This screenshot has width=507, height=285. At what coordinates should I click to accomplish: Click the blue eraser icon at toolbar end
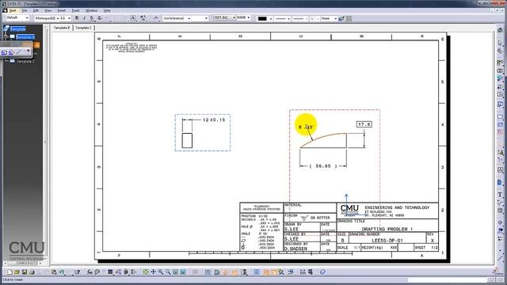(x=322, y=272)
